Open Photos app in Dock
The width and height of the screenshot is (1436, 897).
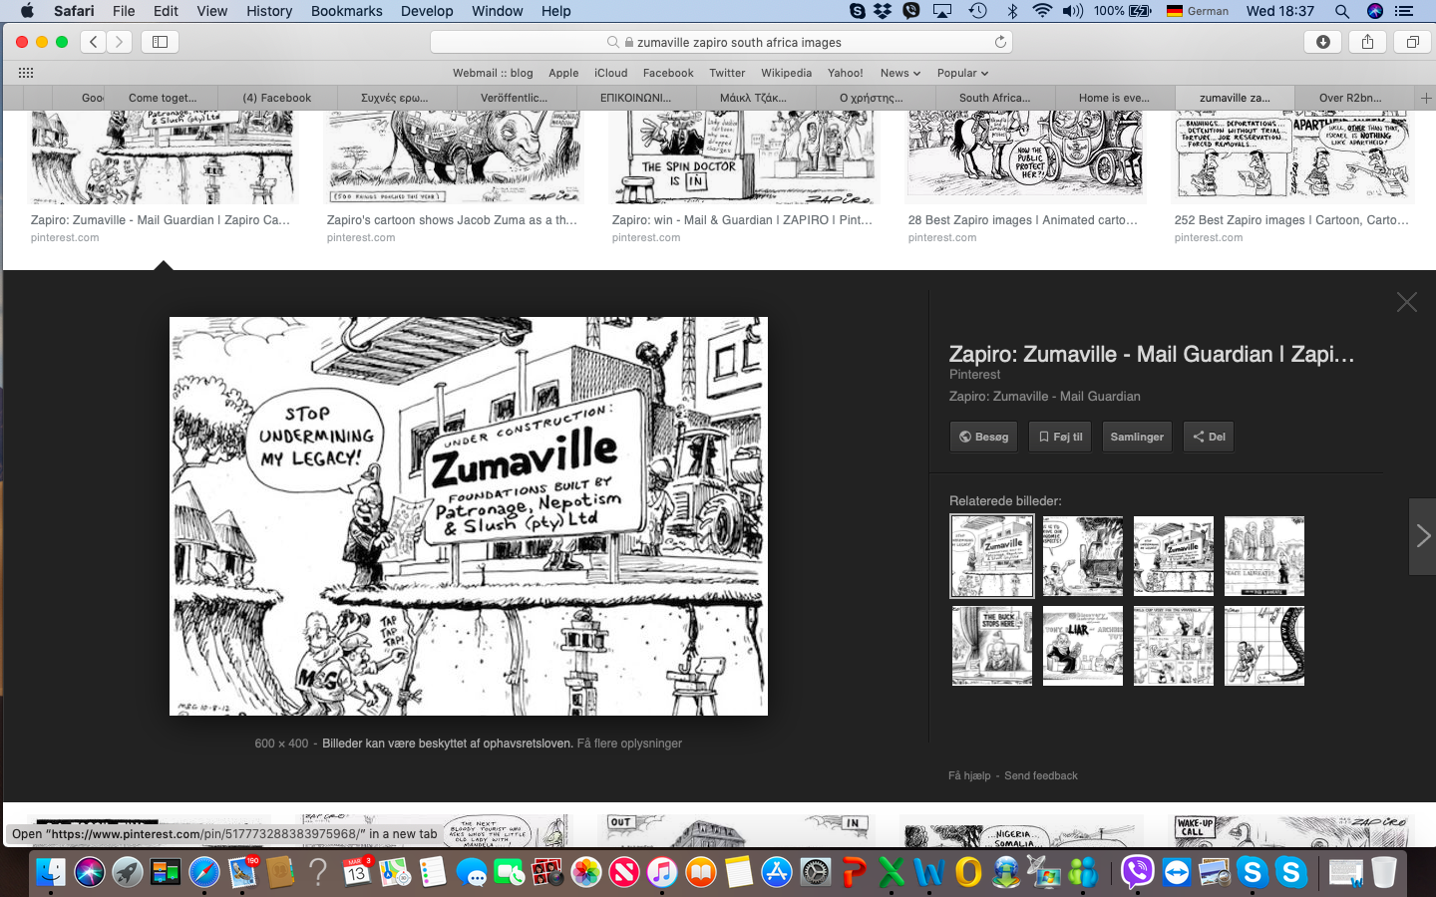[x=586, y=872]
